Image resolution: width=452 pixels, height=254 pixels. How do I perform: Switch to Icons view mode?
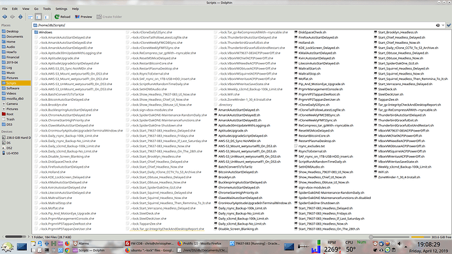(x=30, y=17)
